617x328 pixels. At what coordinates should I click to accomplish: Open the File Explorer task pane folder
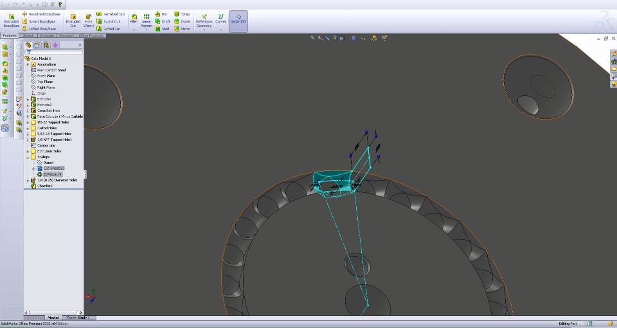[x=613, y=69]
